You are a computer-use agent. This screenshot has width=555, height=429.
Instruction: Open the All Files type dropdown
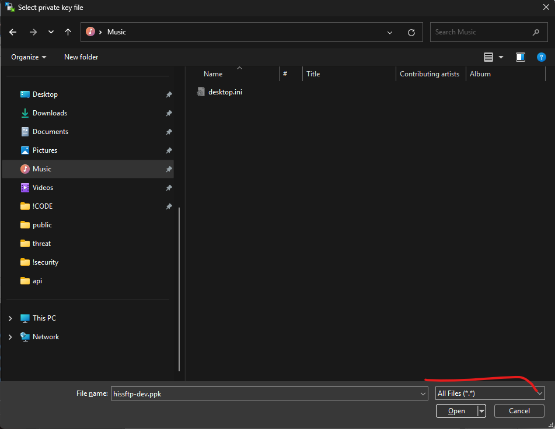[490, 393]
